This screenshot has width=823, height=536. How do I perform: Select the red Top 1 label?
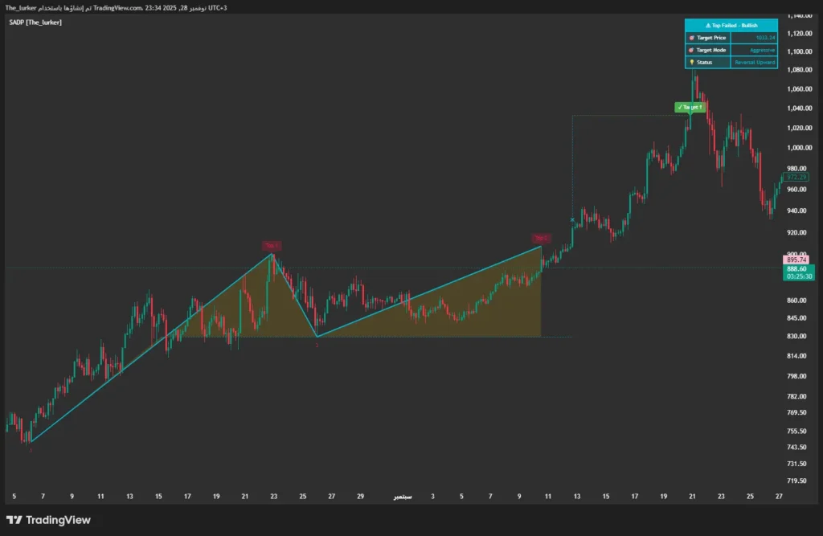coord(272,246)
